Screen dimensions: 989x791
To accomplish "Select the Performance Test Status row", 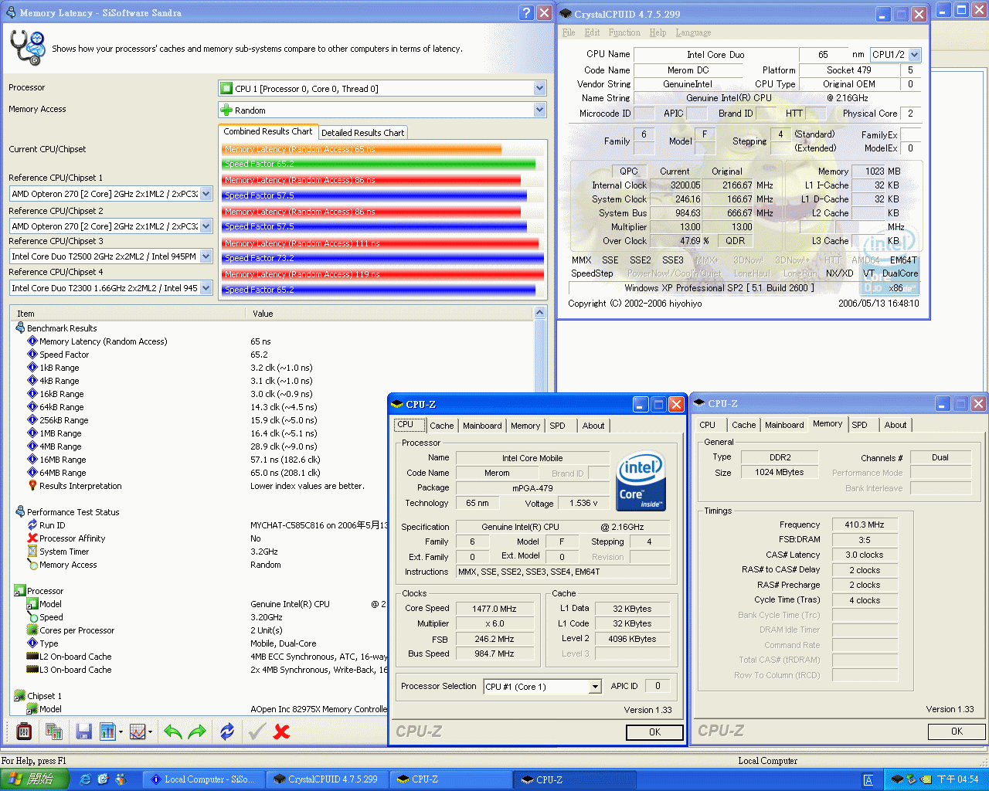I will (73, 512).
